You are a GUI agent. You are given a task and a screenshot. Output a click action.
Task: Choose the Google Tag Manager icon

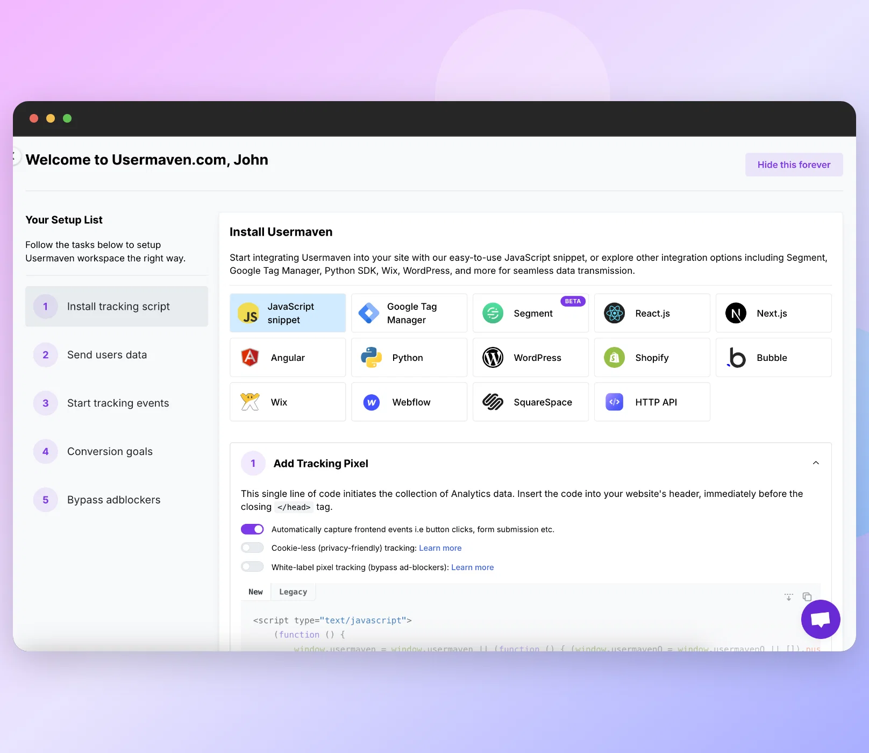click(369, 313)
